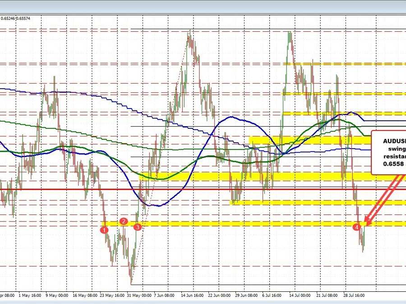Click the 22 Jun 00:00 time label
Screen dimensions: 406x304
tap(220, 296)
